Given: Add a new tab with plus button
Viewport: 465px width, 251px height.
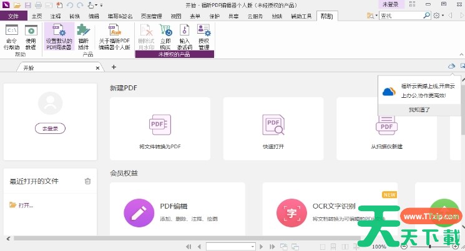Looking at the screenshot, I should [x=114, y=67].
